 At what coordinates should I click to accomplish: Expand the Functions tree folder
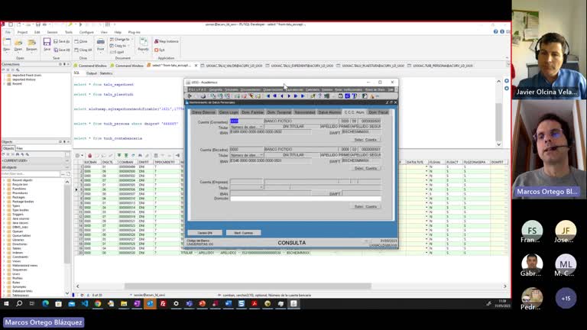[4, 189]
